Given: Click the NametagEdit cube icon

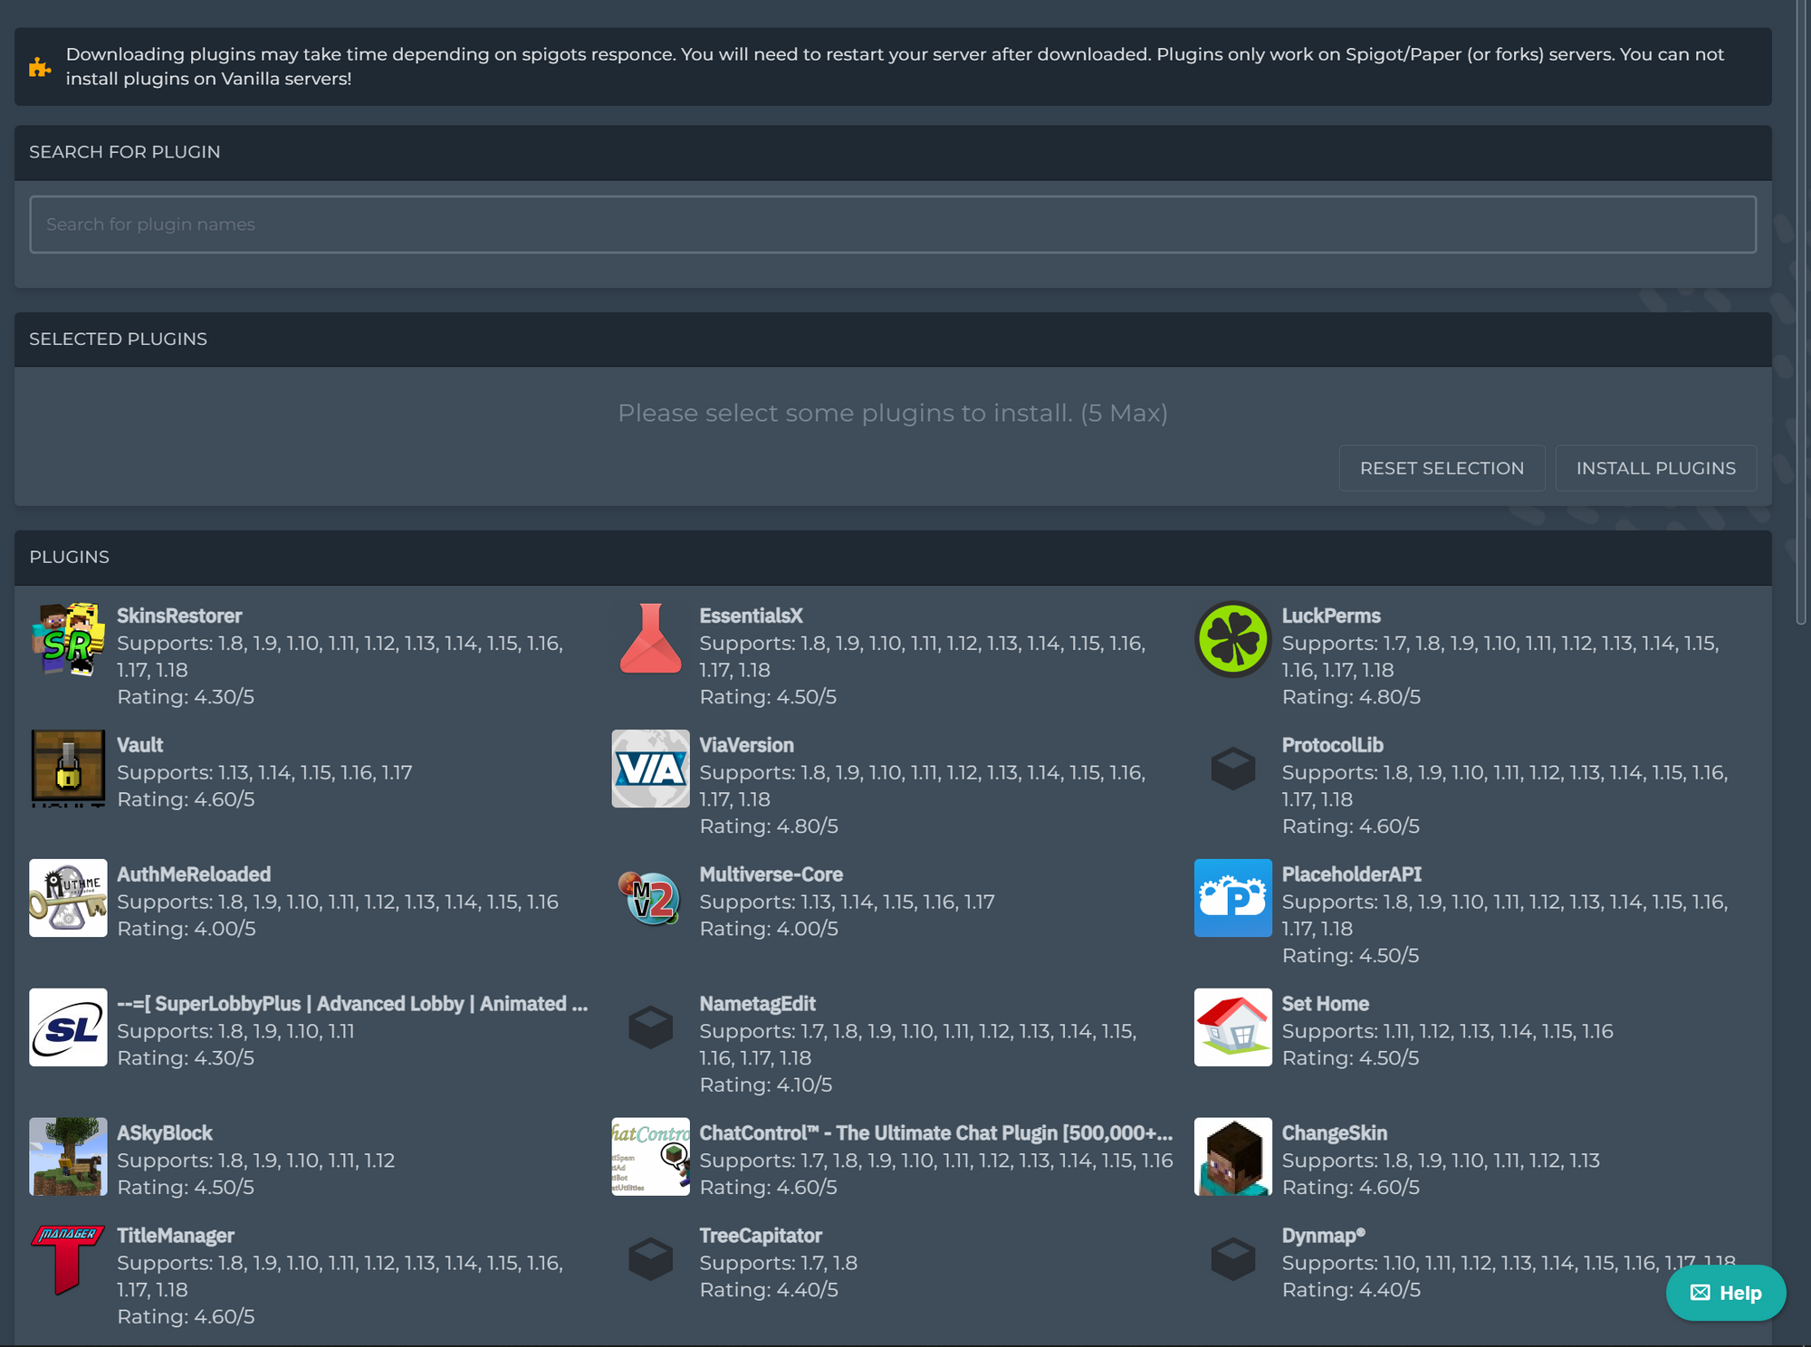Looking at the screenshot, I should [x=650, y=1027].
